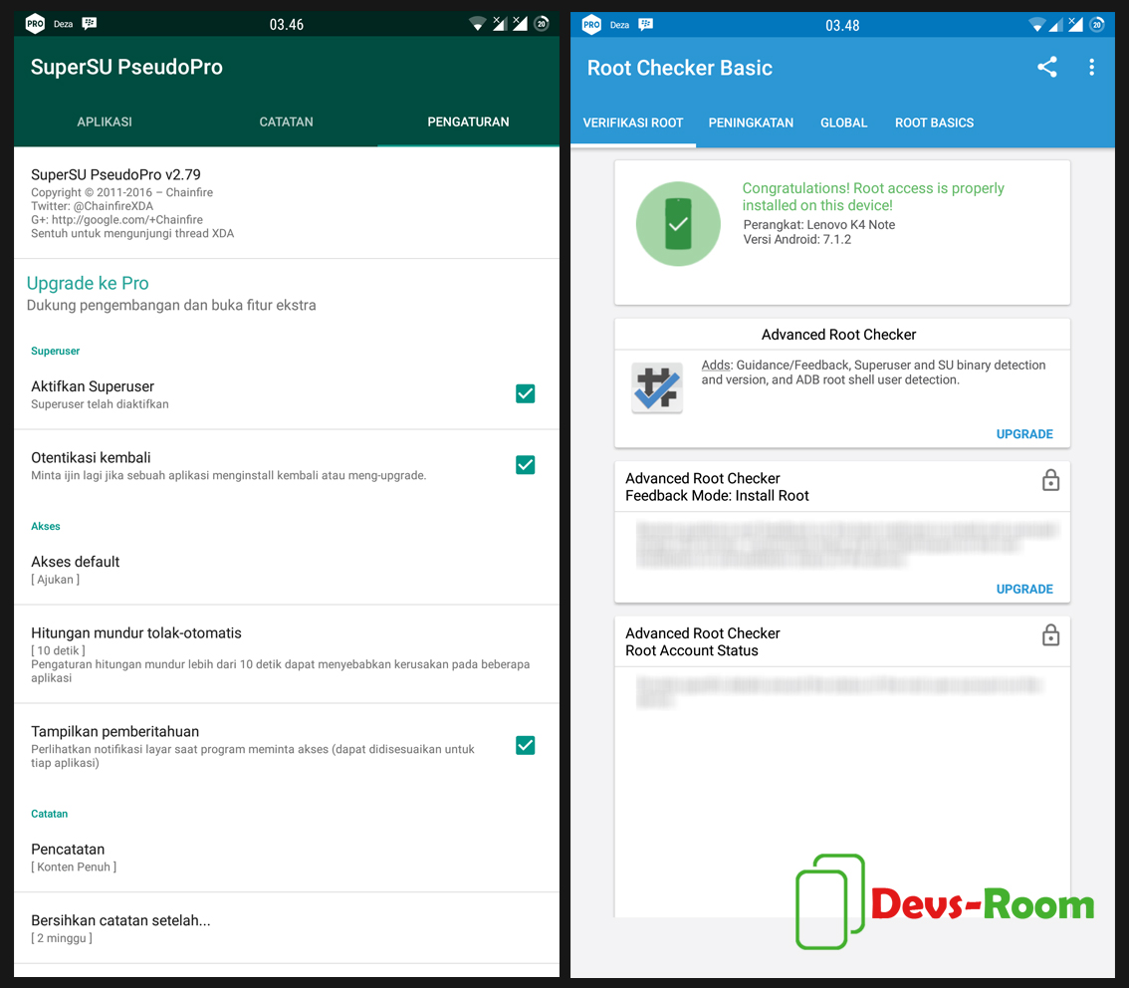The width and height of the screenshot is (1129, 988).
Task: Tap the share icon in Root Checker
Action: pos(1047,67)
